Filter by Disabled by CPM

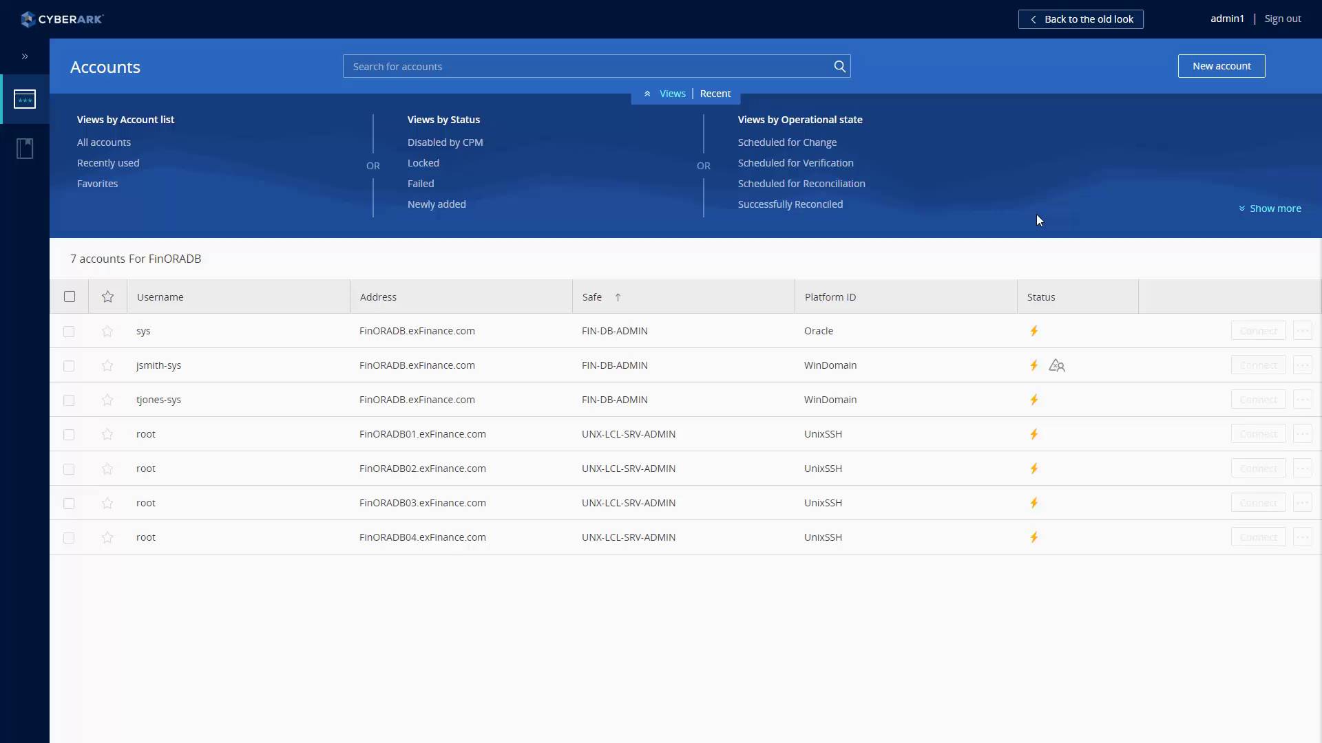pyautogui.click(x=445, y=142)
